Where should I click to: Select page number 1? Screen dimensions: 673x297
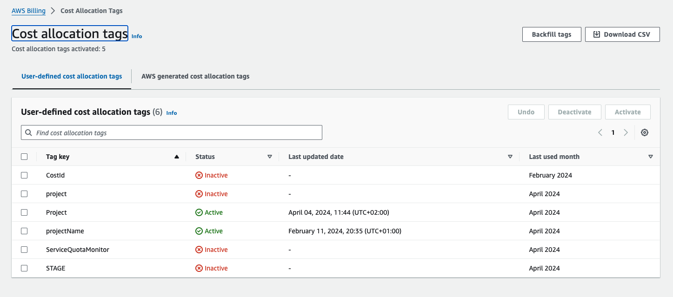tap(613, 132)
